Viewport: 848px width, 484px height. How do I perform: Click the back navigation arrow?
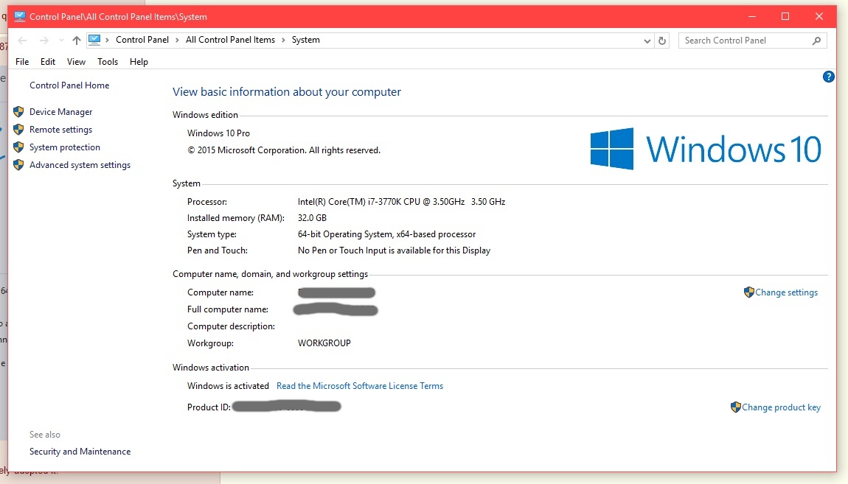22,41
